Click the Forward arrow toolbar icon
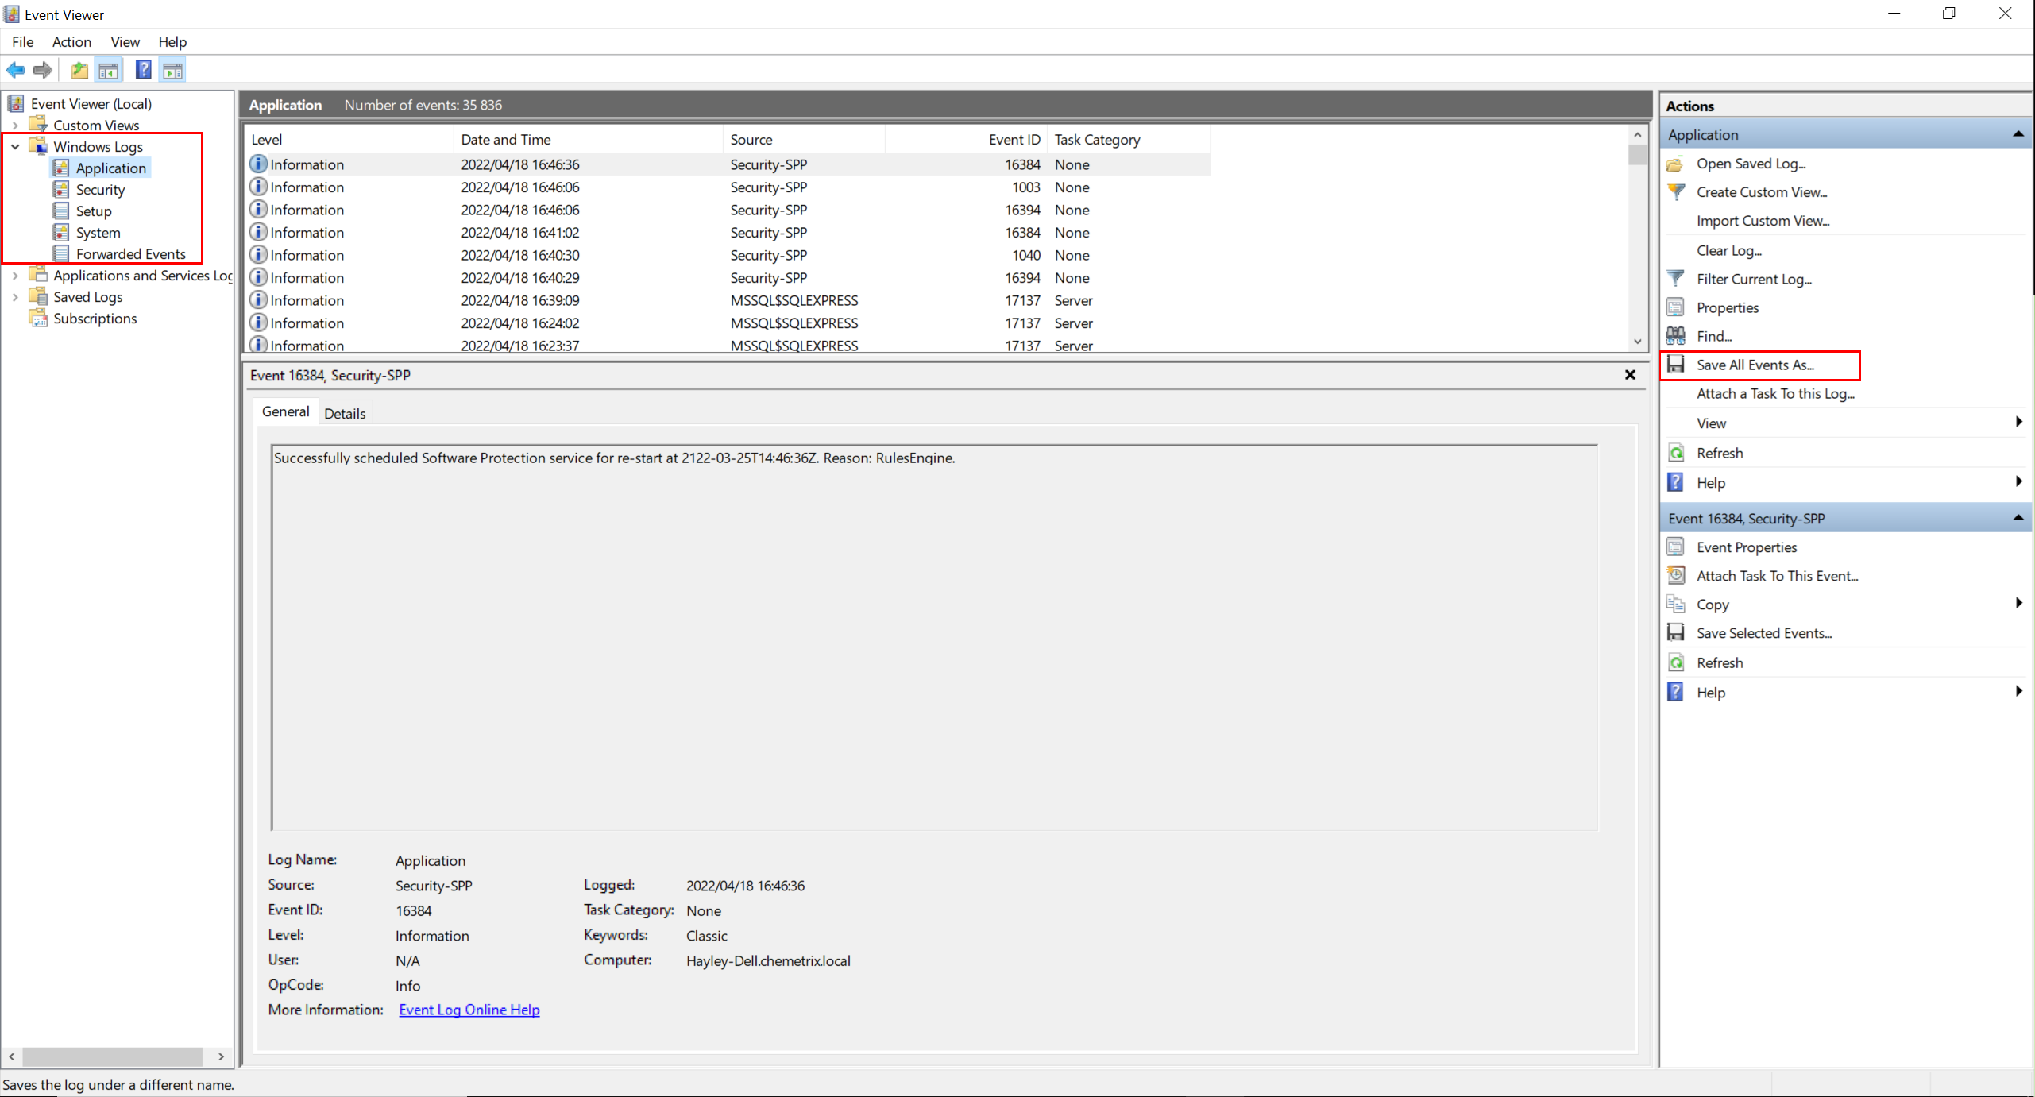2035x1097 pixels. 43,71
